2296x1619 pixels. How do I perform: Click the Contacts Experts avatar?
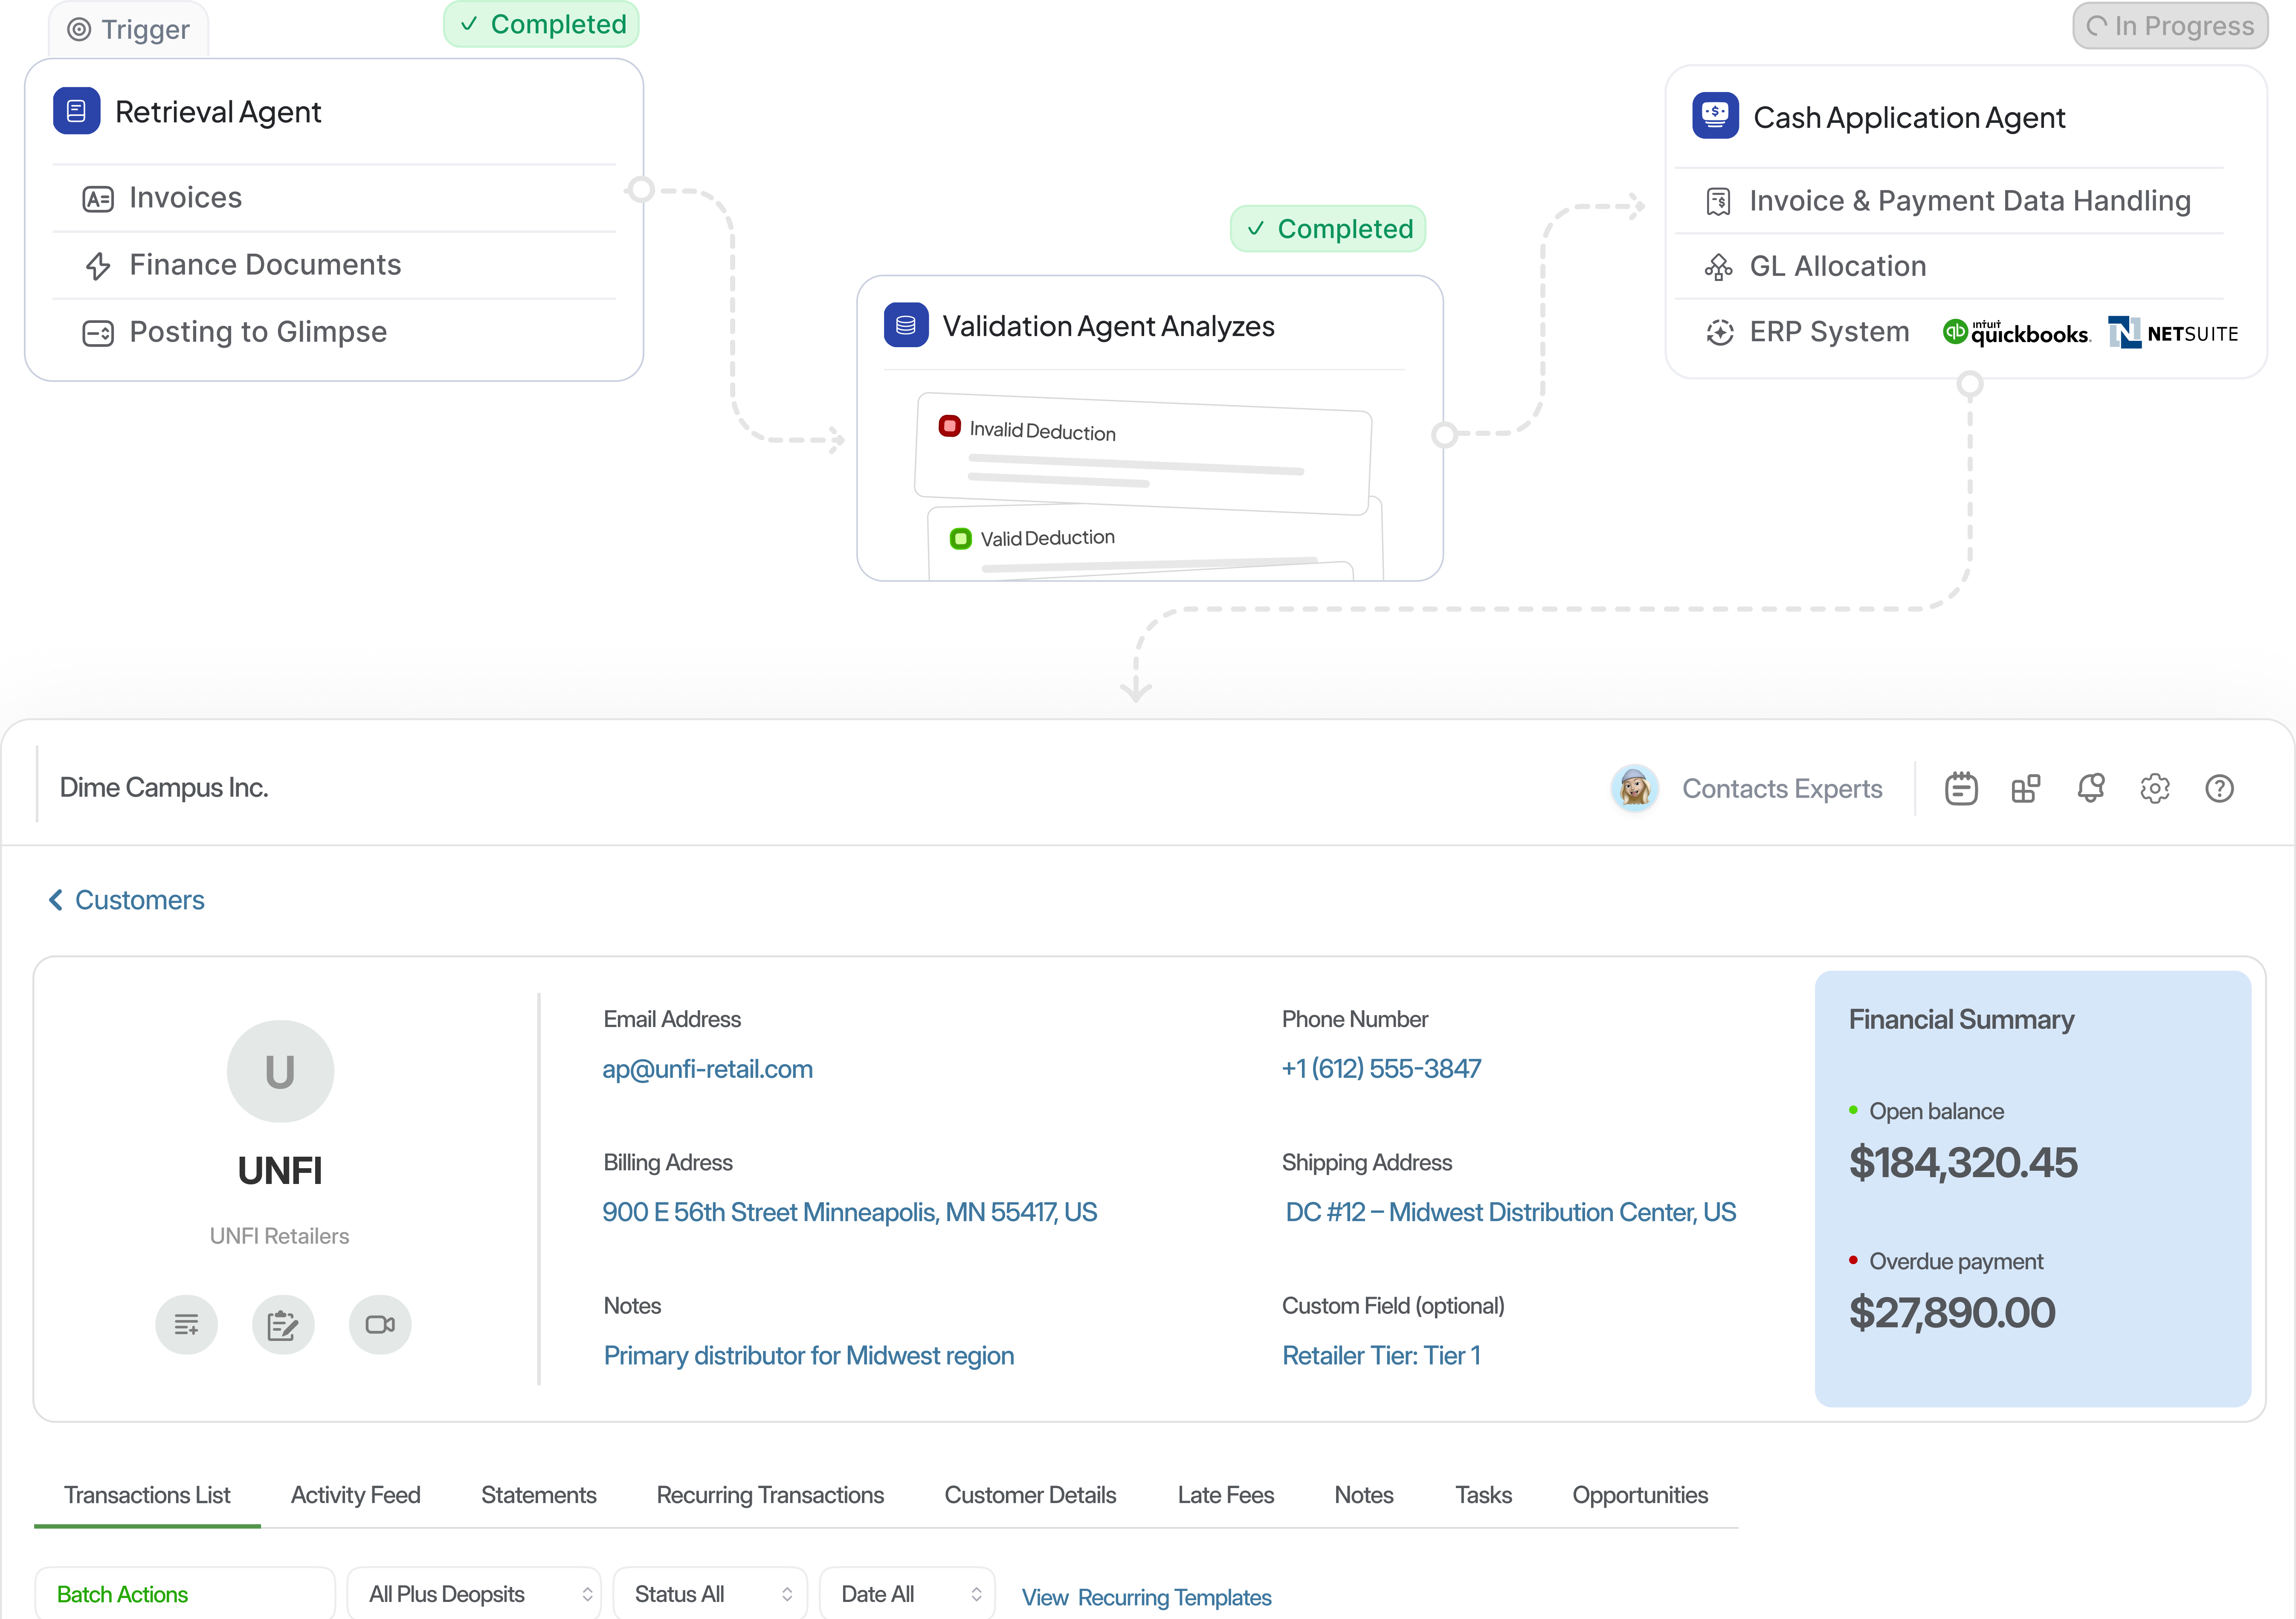point(1635,789)
